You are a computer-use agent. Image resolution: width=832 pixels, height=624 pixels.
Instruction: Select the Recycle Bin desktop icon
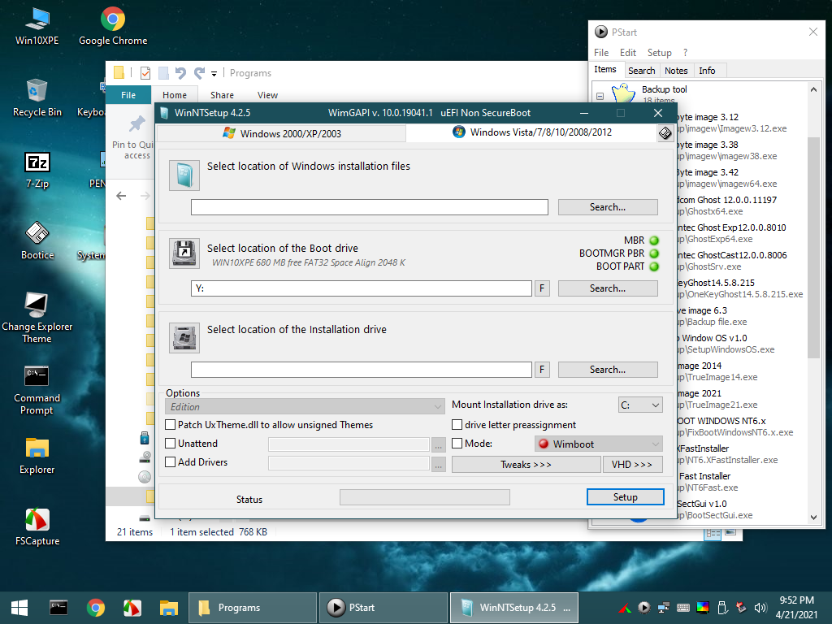point(37,97)
